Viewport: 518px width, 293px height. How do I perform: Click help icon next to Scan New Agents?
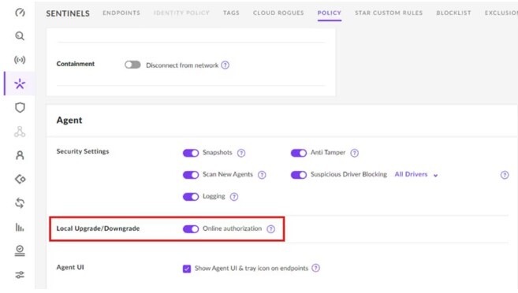[262, 175]
